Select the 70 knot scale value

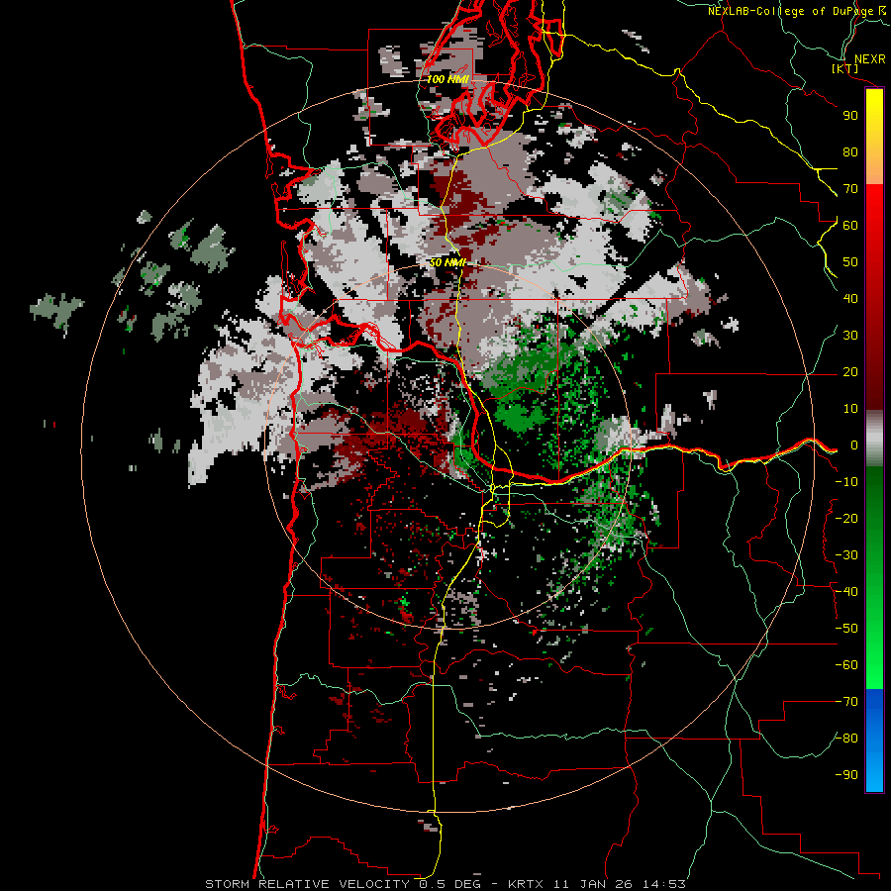pyautogui.click(x=850, y=189)
